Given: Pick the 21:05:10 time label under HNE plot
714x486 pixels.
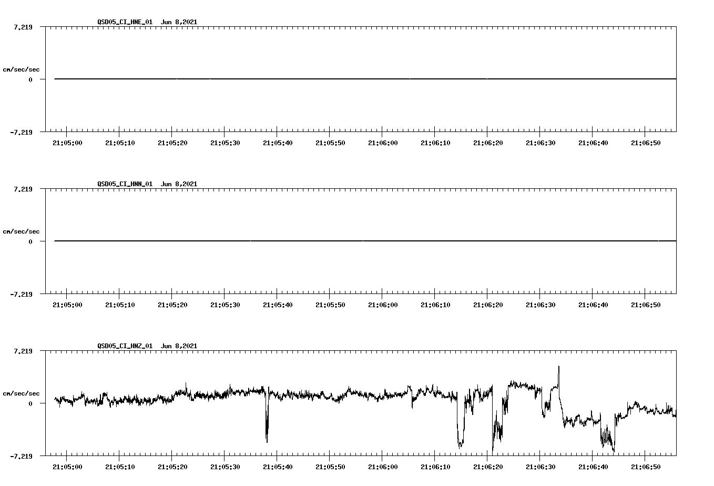Looking at the screenshot, I should [x=120, y=143].
